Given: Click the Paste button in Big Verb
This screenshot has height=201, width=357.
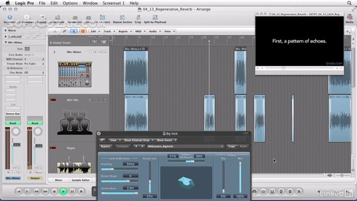Looking at the screenshot, I should click(x=243, y=146).
